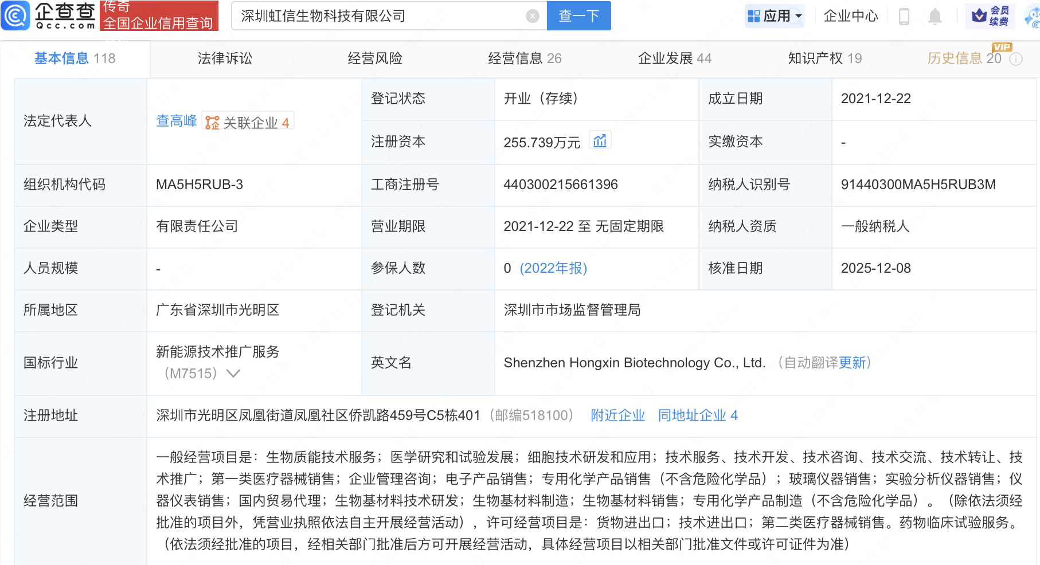Click the 查一下 search button

(578, 15)
